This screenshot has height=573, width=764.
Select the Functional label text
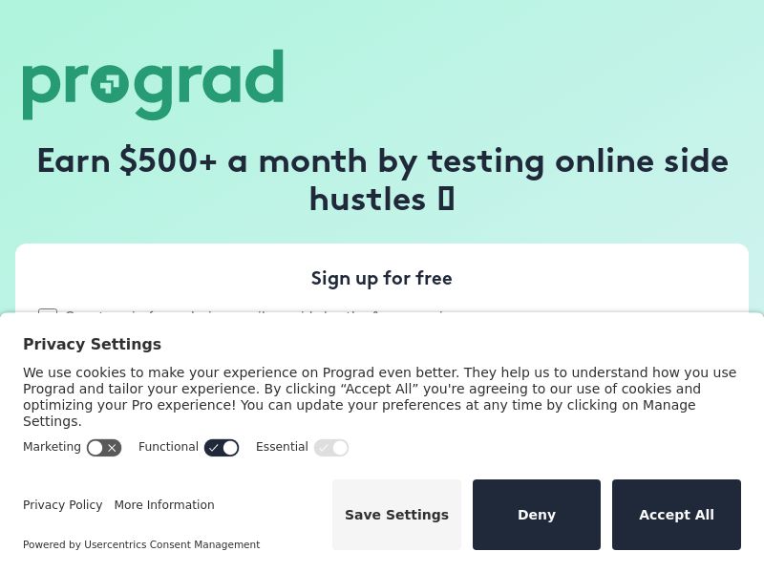click(168, 447)
